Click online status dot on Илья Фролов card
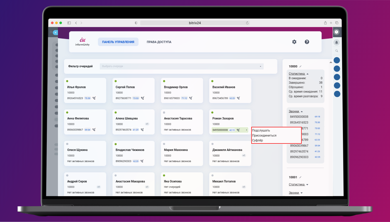This screenshot has height=222, width=390. pyautogui.click(x=67, y=81)
